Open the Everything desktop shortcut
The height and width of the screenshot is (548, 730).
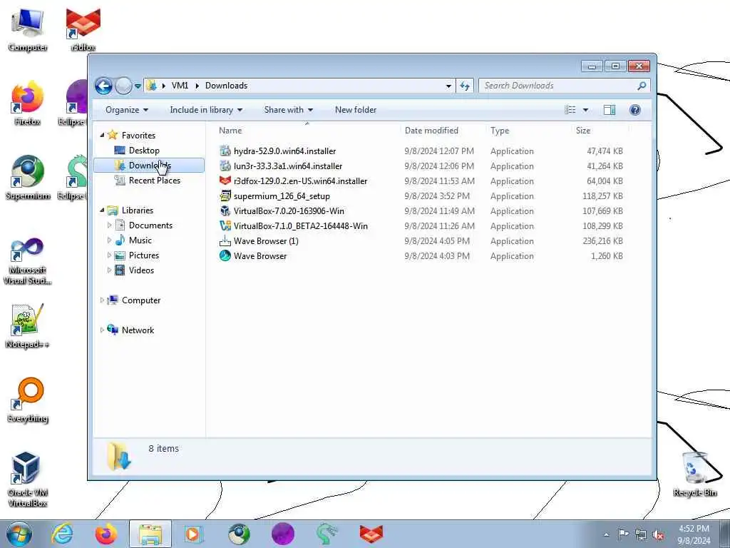28,401
